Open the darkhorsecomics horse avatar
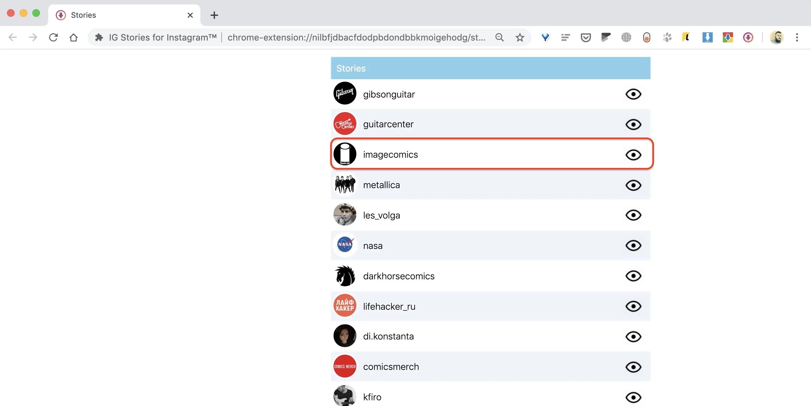Image resolution: width=811 pixels, height=406 pixels. pyautogui.click(x=345, y=275)
